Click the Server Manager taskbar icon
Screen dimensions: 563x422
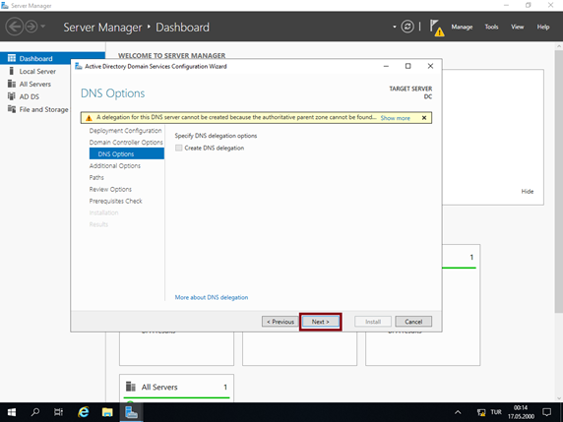click(x=131, y=412)
